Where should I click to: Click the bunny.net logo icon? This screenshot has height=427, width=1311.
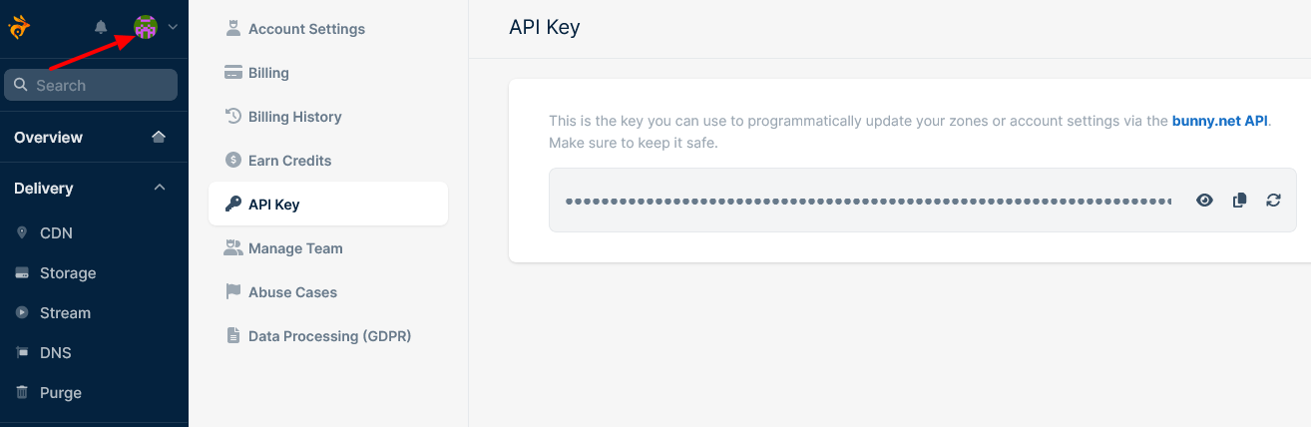pyautogui.click(x=19, y=27)
